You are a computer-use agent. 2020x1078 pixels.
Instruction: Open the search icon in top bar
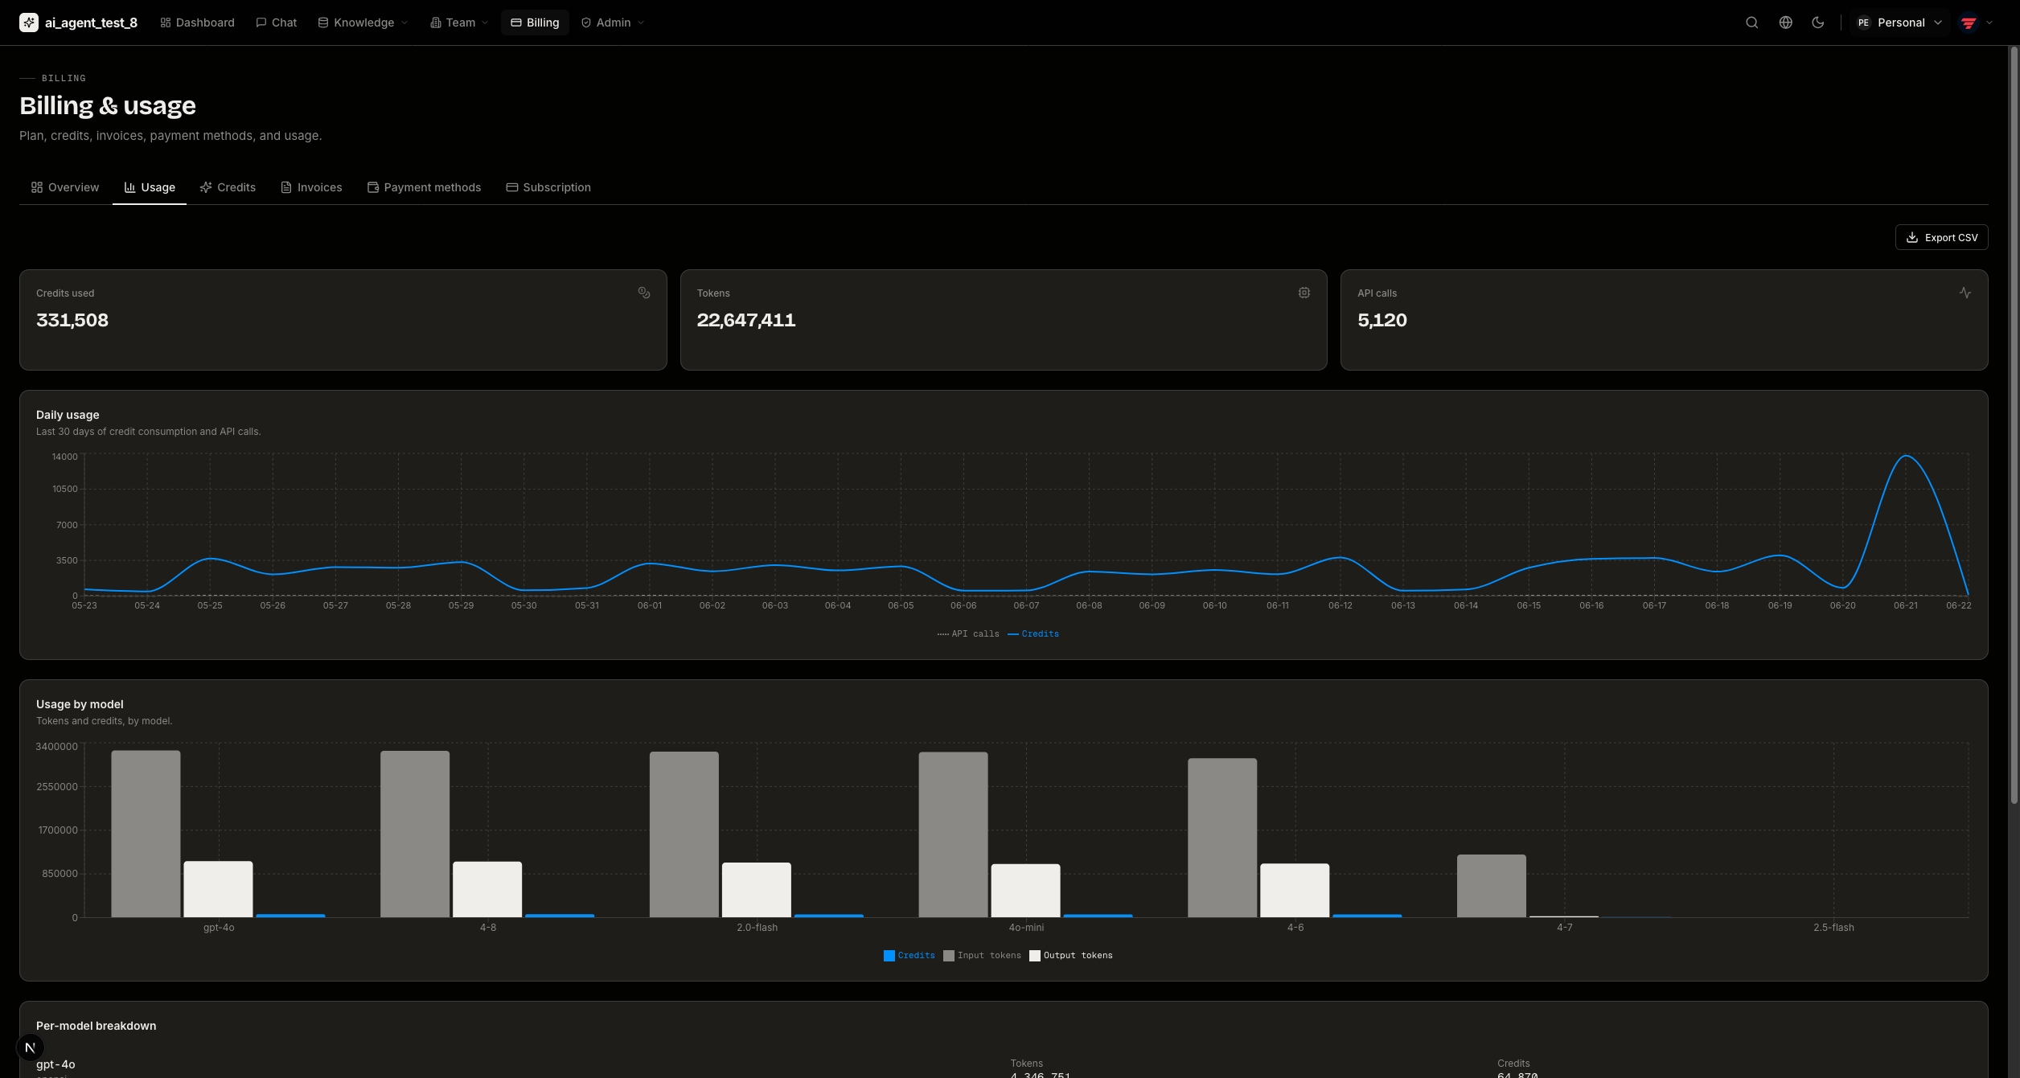click(1751, 23)
